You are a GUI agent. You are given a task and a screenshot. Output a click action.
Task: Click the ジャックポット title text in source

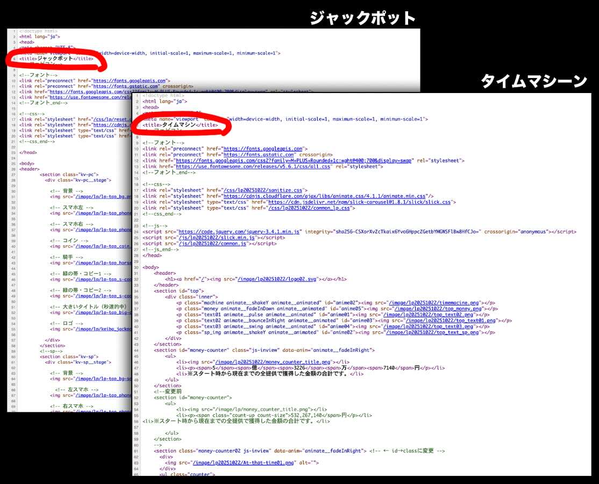55,59
